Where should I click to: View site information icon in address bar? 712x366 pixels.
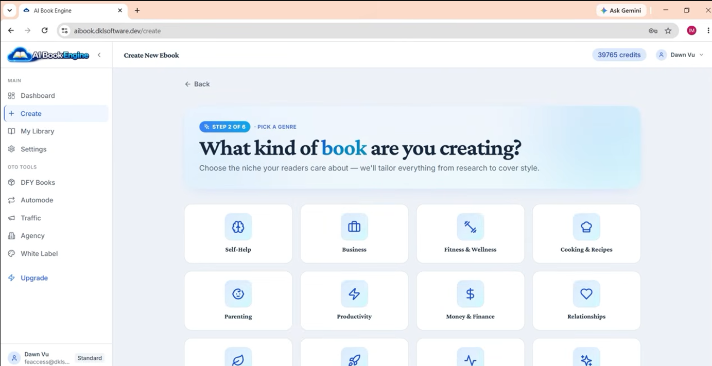pos(64,31)
